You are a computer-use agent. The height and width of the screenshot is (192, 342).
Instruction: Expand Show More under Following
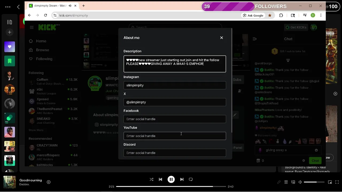point(36,130)
